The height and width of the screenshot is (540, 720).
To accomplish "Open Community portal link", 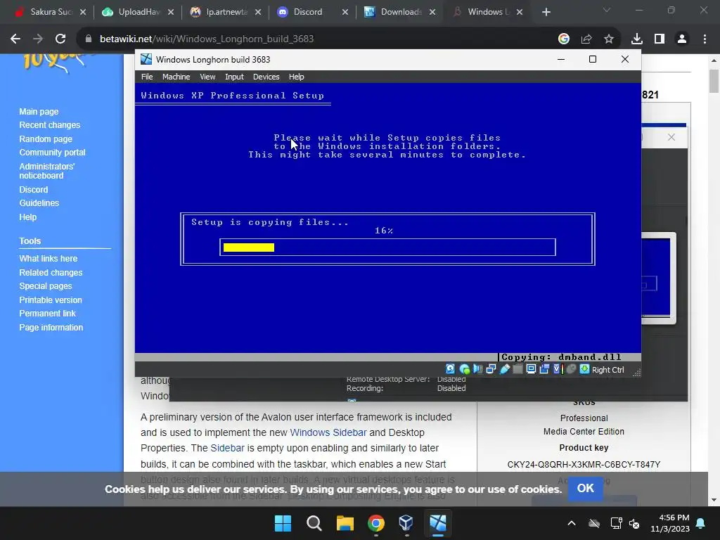I will [x=52, y=152].
